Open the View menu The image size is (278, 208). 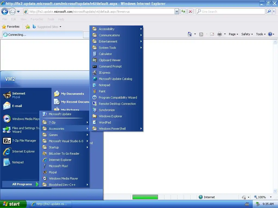coord(23,19)
